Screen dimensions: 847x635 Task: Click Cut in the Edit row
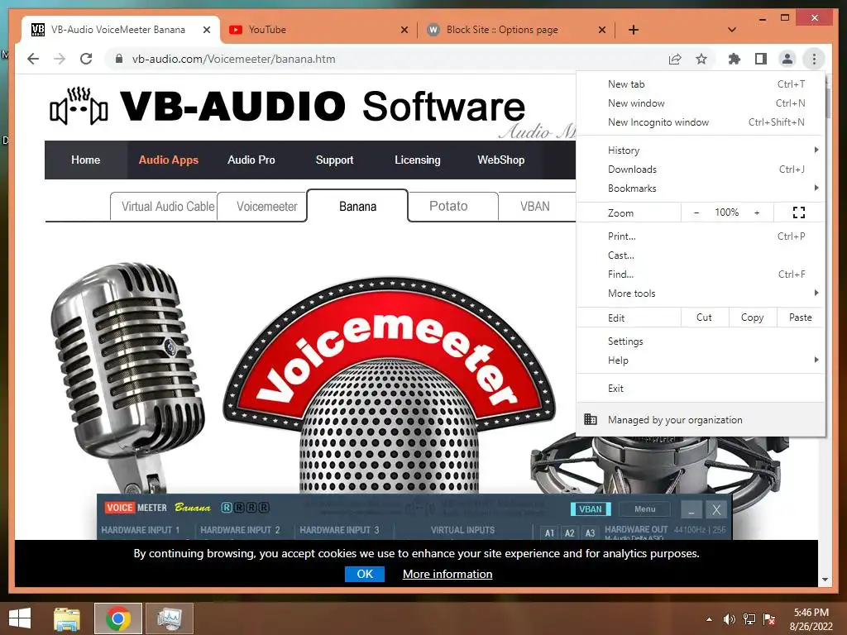[x=705, y=317]
